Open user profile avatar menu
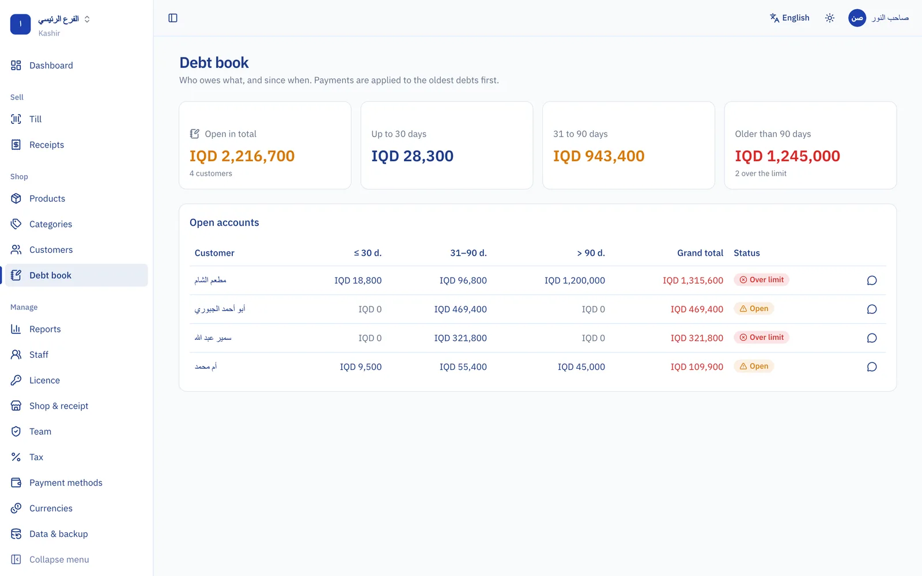This screenshot has width=922, height=576. (x=857, y=18)
